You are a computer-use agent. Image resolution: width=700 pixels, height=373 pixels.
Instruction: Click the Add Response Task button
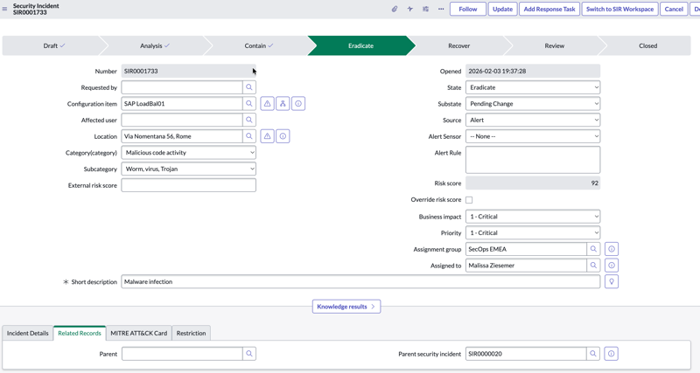click(x=549, y=9)
